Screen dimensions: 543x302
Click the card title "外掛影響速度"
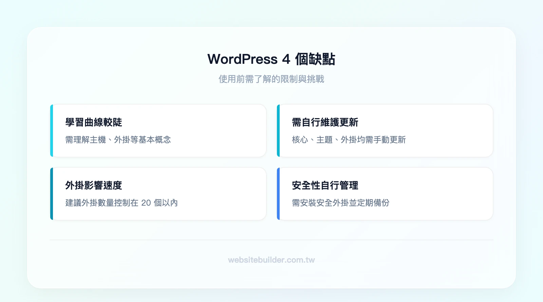[x=94, y=185]
